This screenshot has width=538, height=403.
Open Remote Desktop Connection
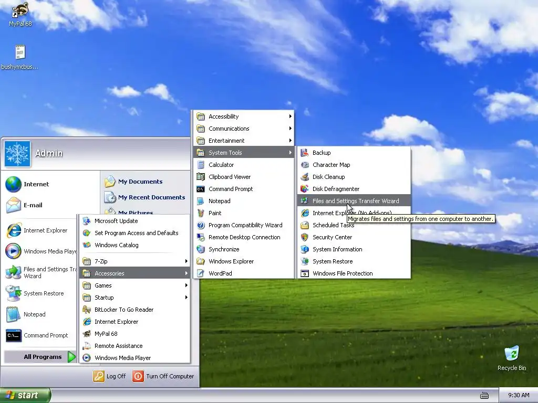tap(244, 237)
